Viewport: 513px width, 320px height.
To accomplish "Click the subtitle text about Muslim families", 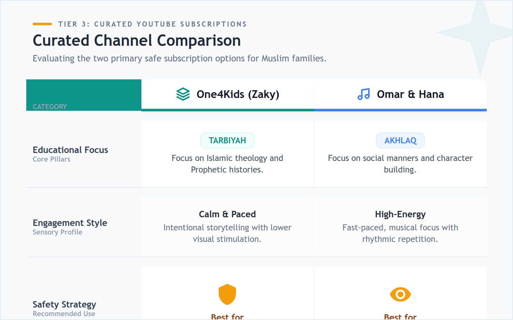I will point(179,58).
